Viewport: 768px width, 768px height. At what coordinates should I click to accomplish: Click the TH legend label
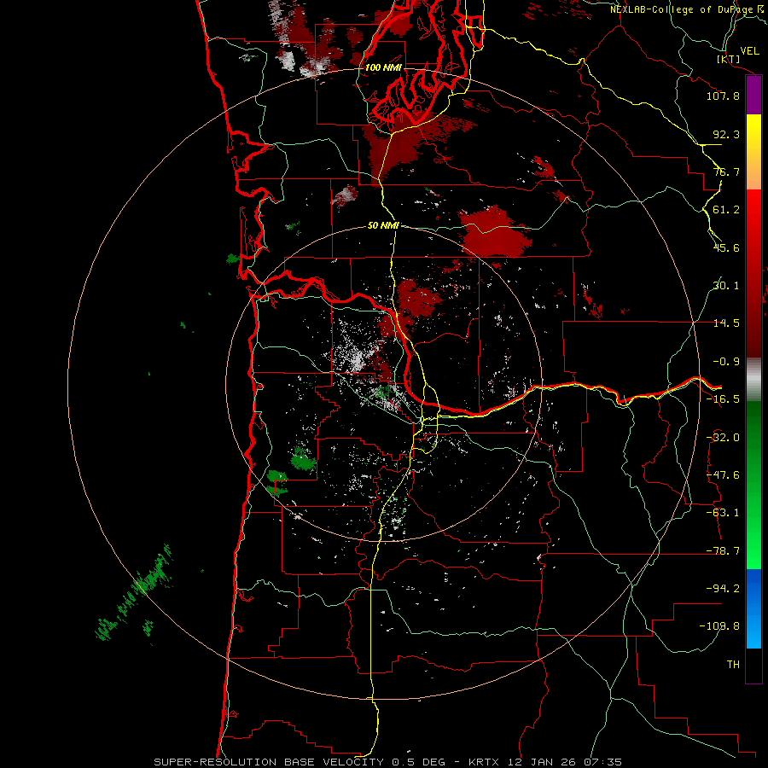pos(733,664)
